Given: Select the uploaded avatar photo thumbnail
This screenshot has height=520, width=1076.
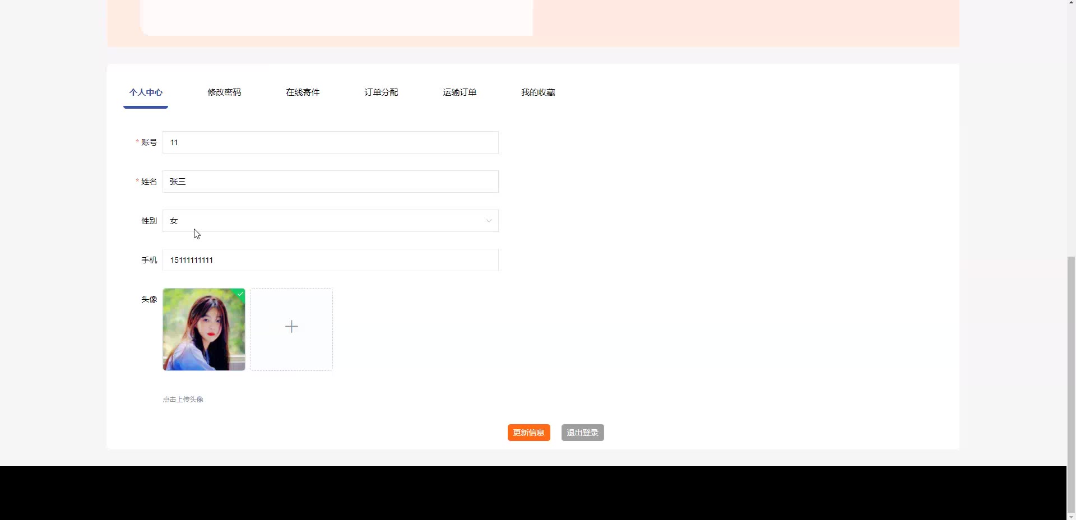Looking at the screenshot, I should (204, 329).
